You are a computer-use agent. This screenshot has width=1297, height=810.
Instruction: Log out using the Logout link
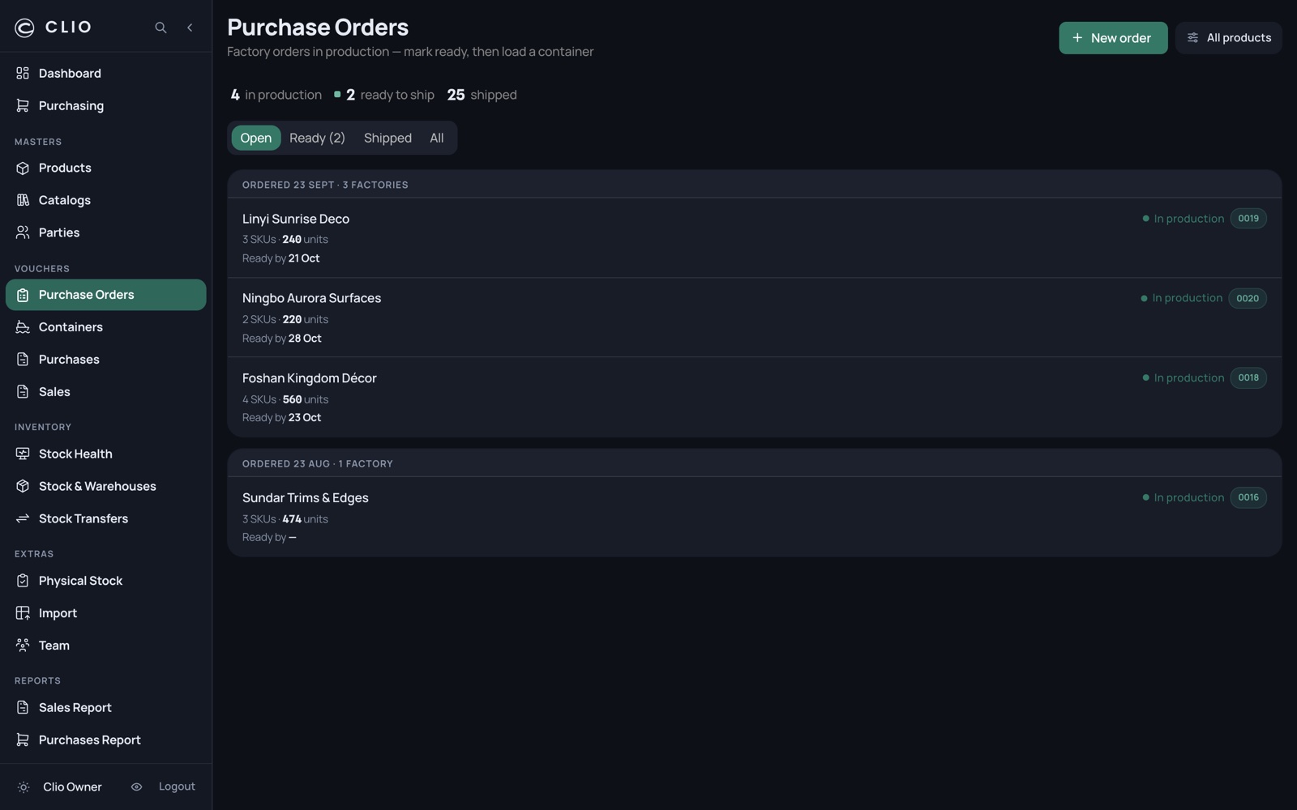[x=177, y=787]
